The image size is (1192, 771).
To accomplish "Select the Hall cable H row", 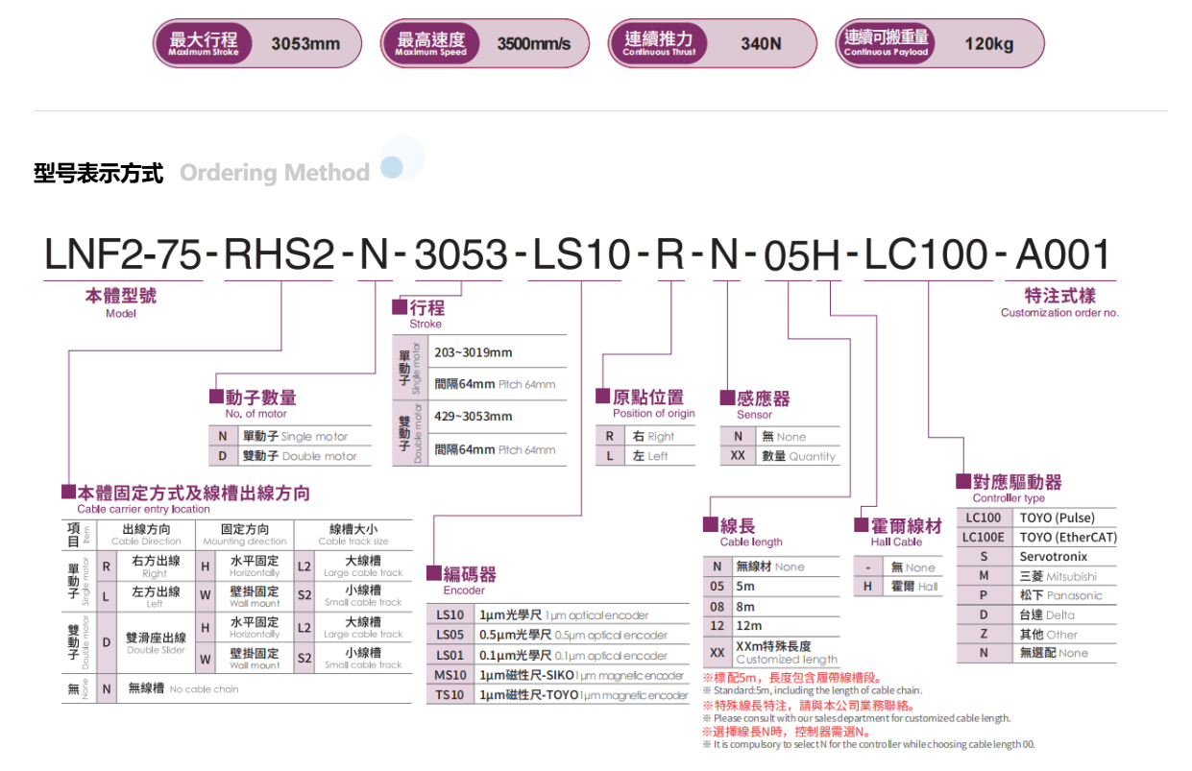I will [899, 587].
